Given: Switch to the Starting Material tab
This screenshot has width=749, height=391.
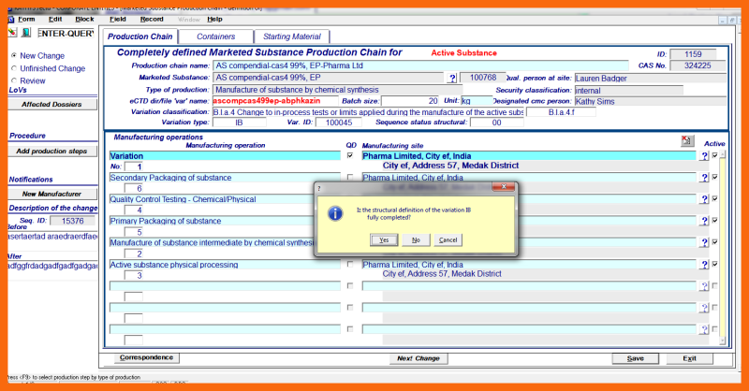Looking at the screenshot, I should tap(292, 36).
